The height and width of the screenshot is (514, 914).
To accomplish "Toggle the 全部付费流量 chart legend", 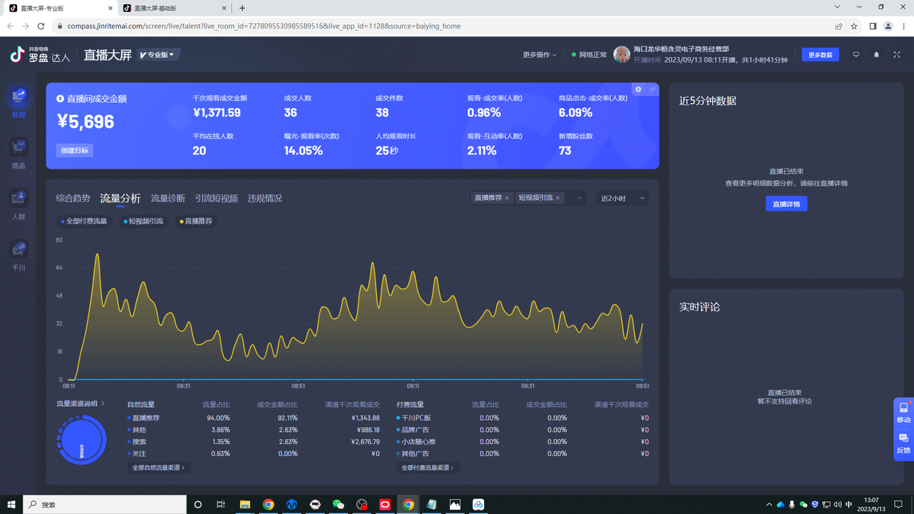I will (x=84, y=221).
